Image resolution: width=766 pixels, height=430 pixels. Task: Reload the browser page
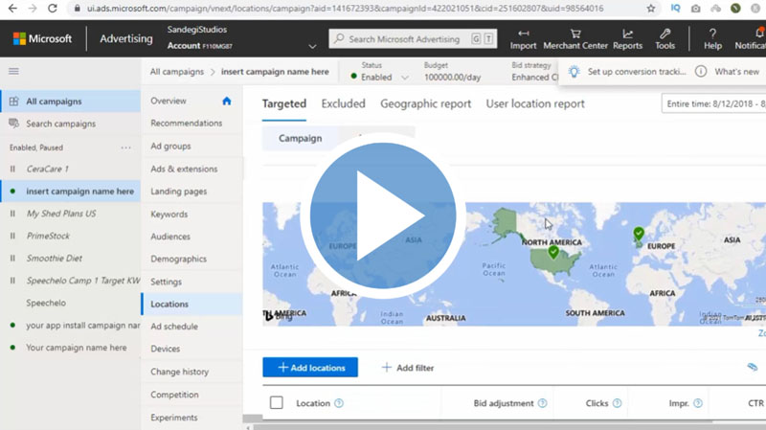[x=53, y=9]
